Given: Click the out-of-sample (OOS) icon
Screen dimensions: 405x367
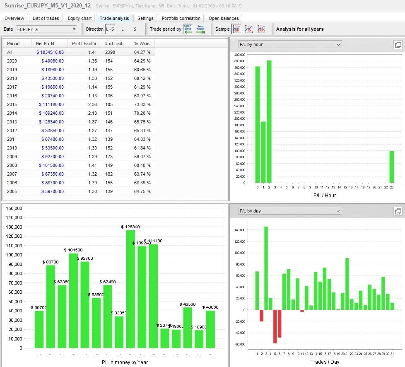Looking at the screenshot, I should click(x=261, y=29).
